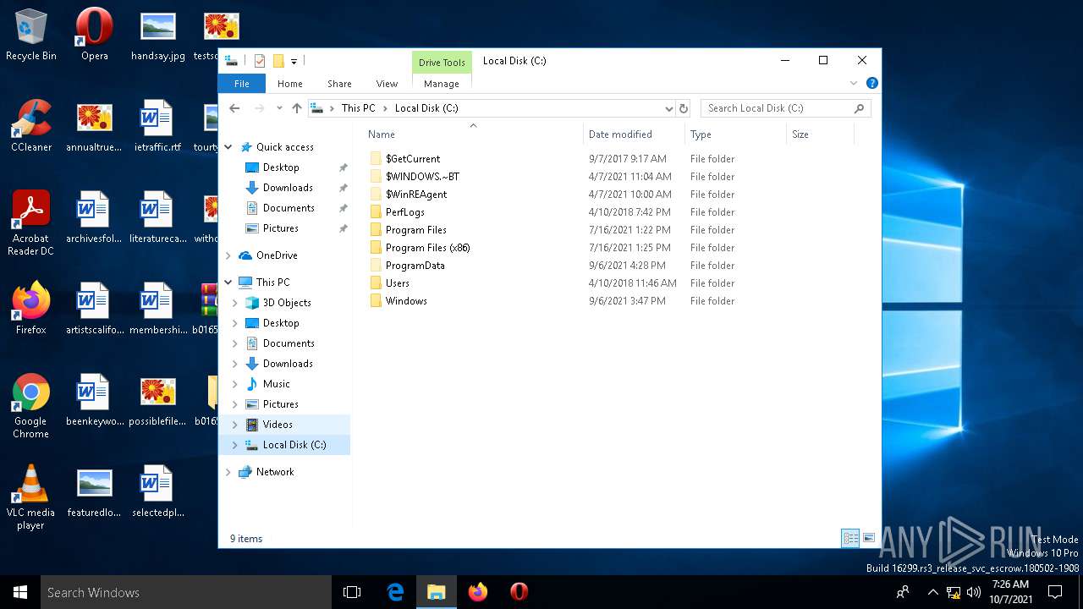1083x609 pixels.
Task: Open Pictures under Quick access
Action: [x=280, y=228]
